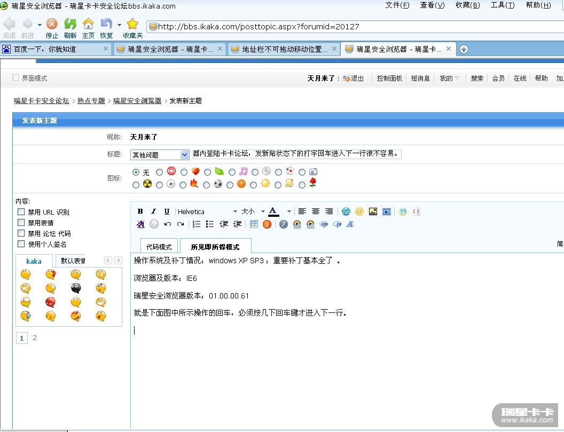Insert numbered list

pos(197,224)
